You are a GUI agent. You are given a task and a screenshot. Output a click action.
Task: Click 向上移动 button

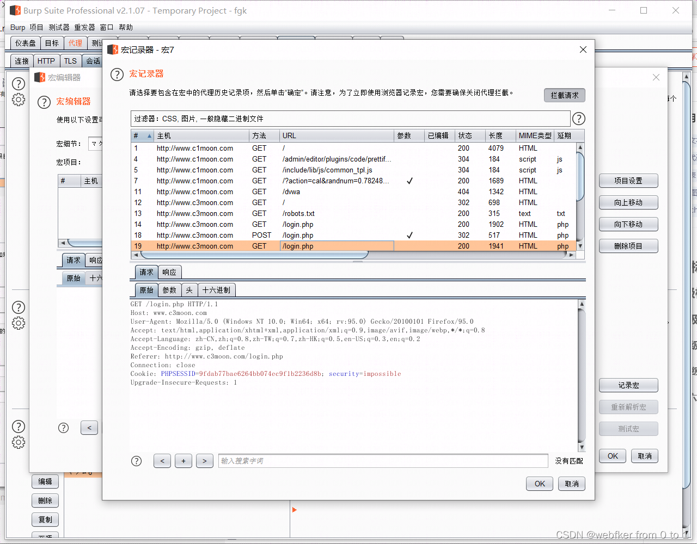point(628,202)
